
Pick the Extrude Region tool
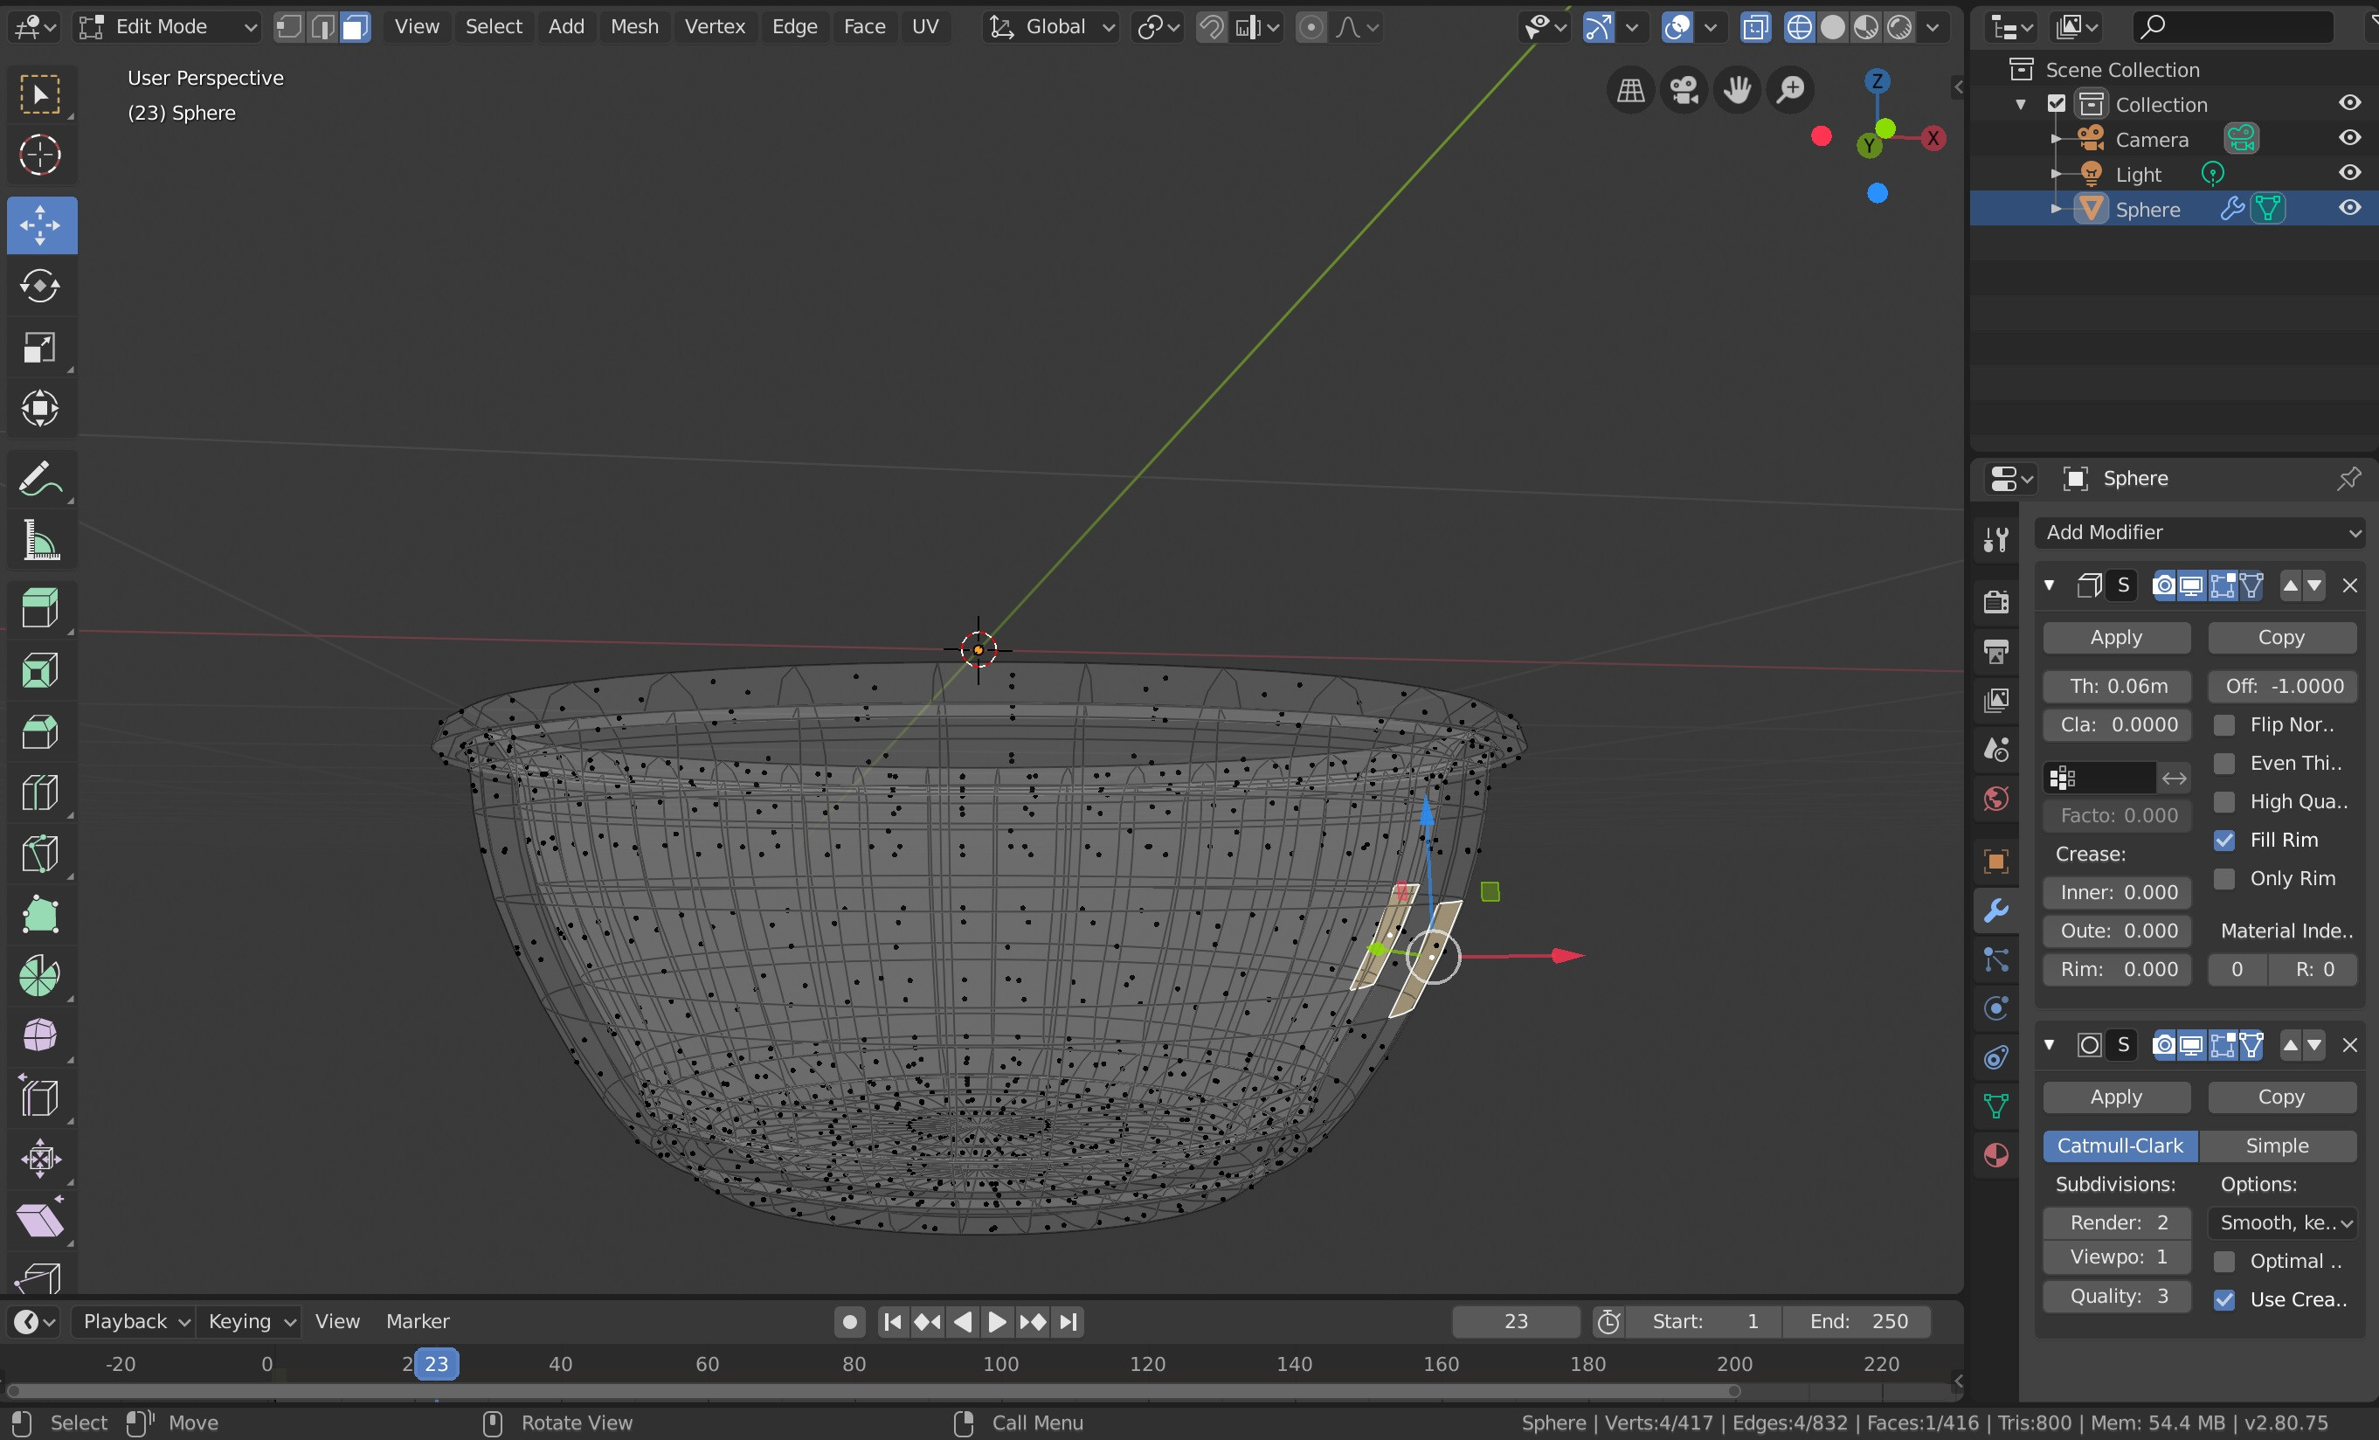click(39, 608)
